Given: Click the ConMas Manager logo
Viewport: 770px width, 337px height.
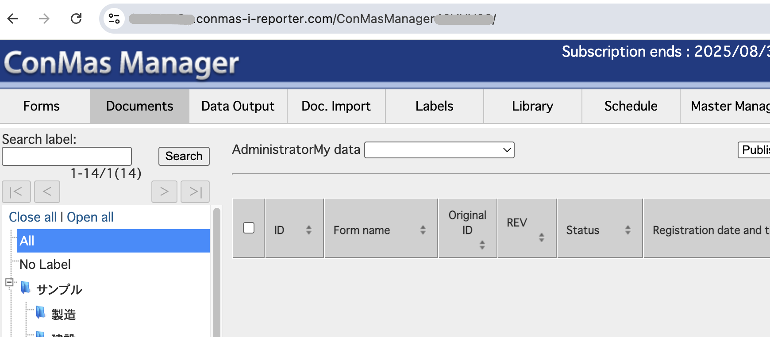Looking at the screenshot, I should click(x=122, y=63).
